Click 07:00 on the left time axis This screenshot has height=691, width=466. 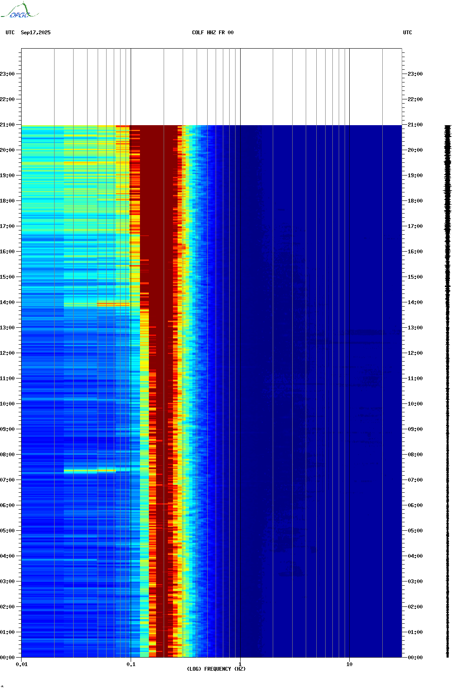pyautogui.click(x=7, y=480)
